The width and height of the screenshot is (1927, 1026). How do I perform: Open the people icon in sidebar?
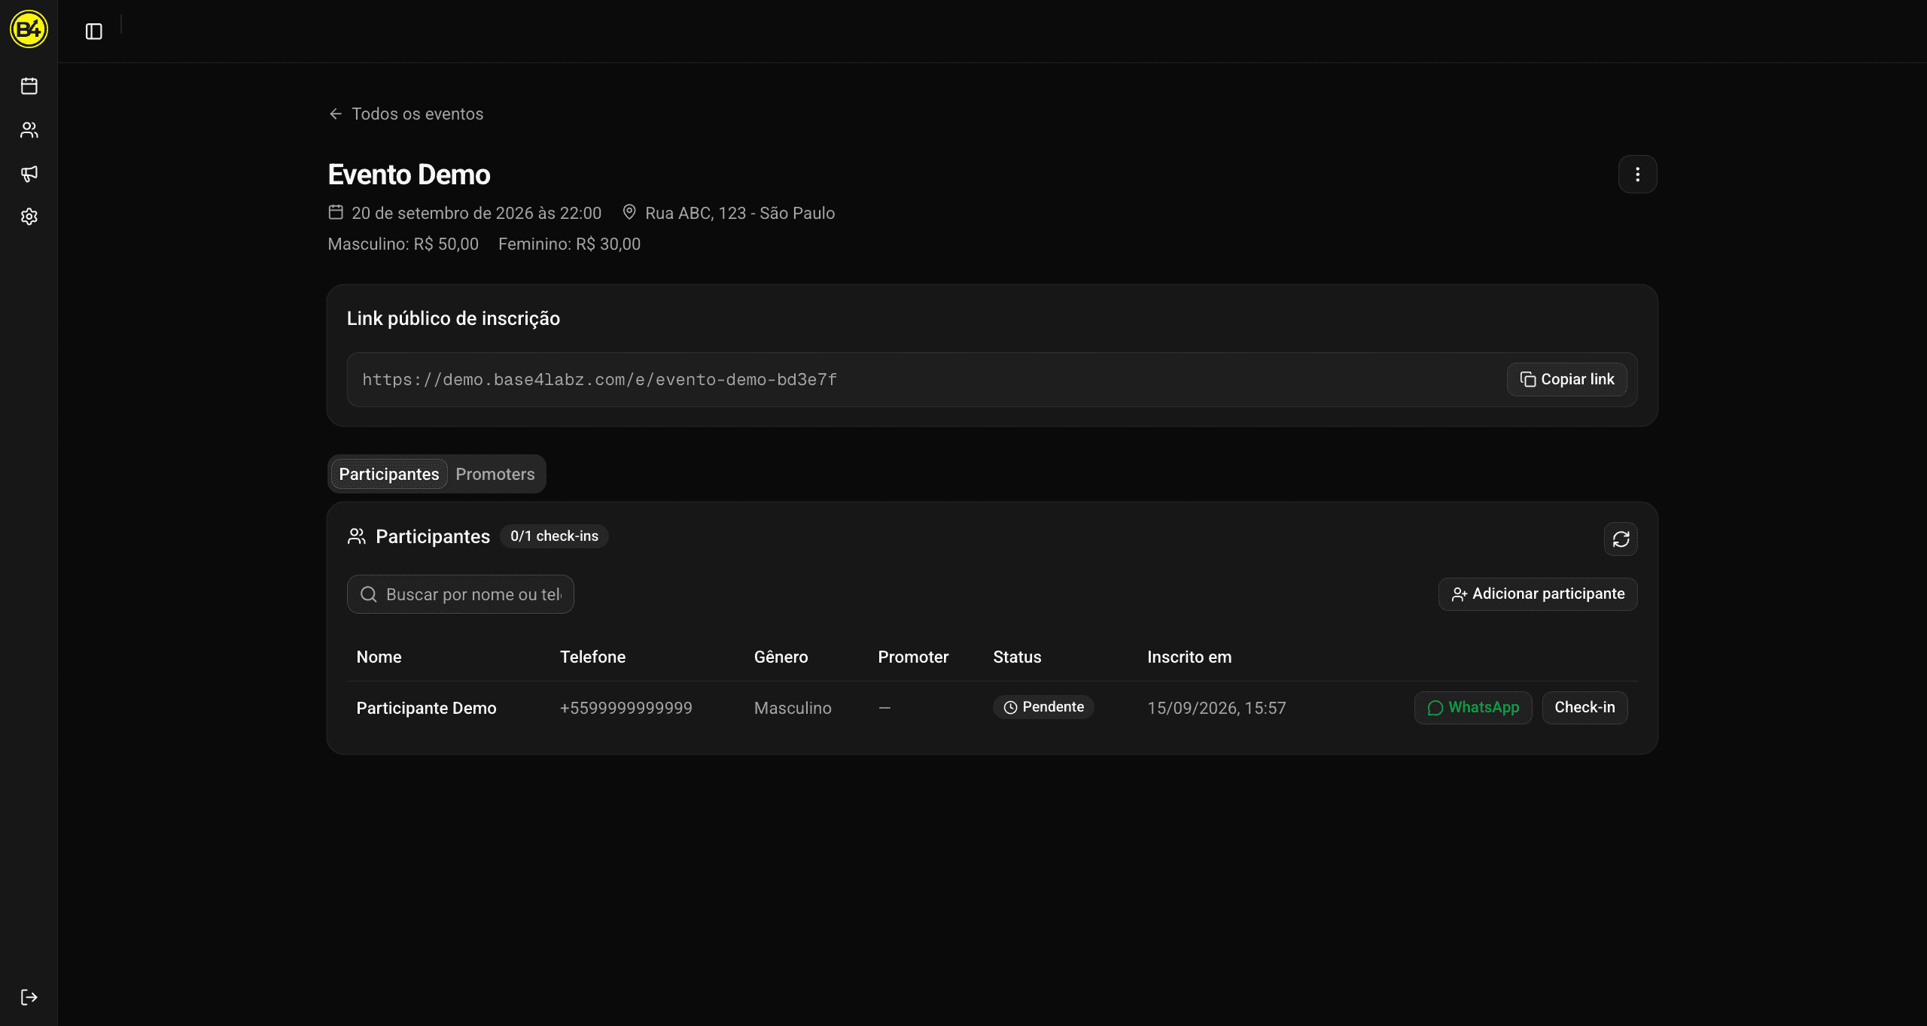(29, 130)
